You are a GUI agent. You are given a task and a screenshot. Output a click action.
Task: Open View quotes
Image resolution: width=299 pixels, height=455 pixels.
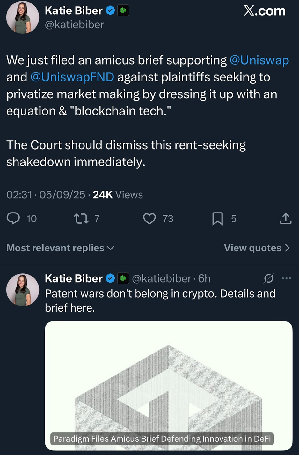(257, 248)
